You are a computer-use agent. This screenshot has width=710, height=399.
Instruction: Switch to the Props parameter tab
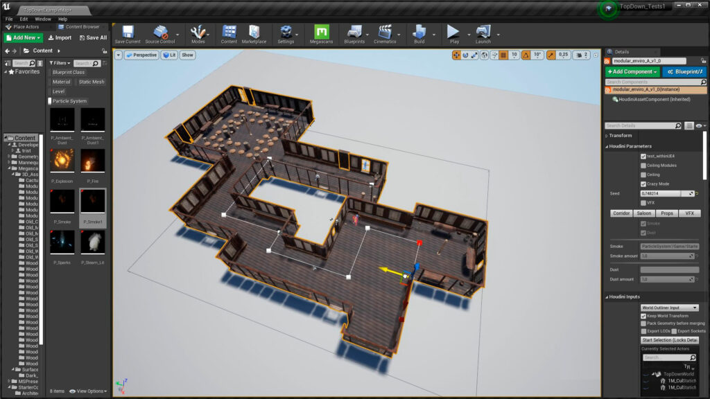pos(666,213)
